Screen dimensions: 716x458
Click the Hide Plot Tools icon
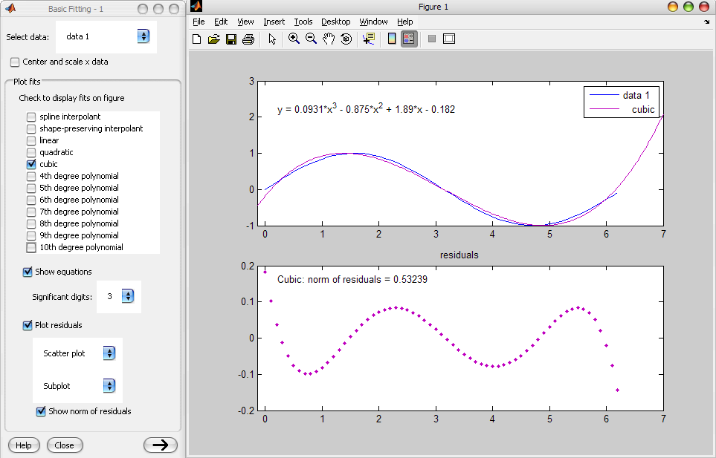pos(432,39)
